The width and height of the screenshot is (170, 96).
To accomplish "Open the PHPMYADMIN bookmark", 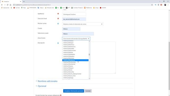I will pyautogui.click(x=32, y=8).
